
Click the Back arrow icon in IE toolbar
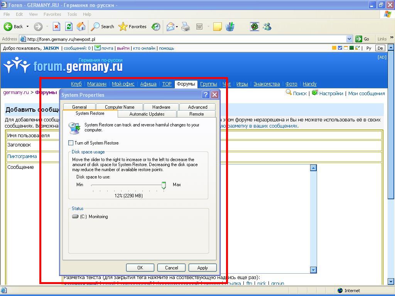(x=8, y=27)
